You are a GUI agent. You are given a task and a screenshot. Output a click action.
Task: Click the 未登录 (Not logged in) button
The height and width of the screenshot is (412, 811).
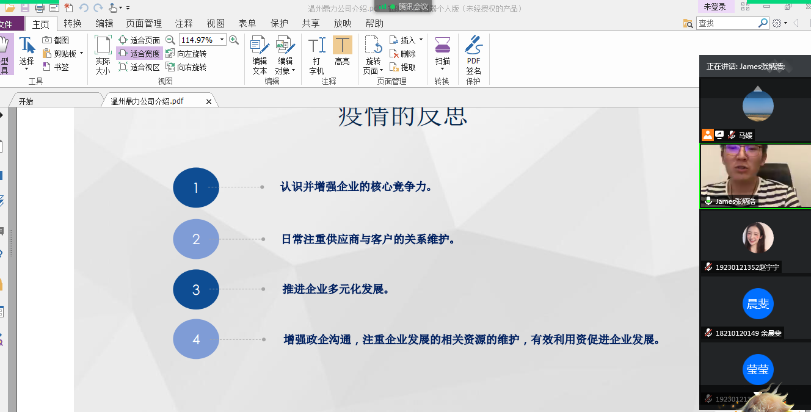[x=715, y=7]
